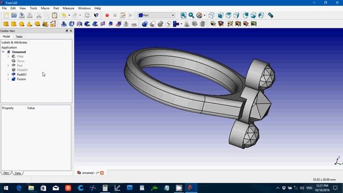Create a Box primitive
Image resolution: width=343 pixels, height=193 pixels.
6,24
